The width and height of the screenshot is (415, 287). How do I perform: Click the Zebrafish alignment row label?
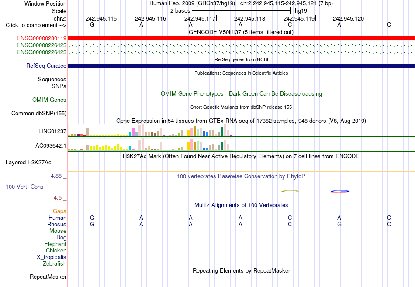[55, 264]
